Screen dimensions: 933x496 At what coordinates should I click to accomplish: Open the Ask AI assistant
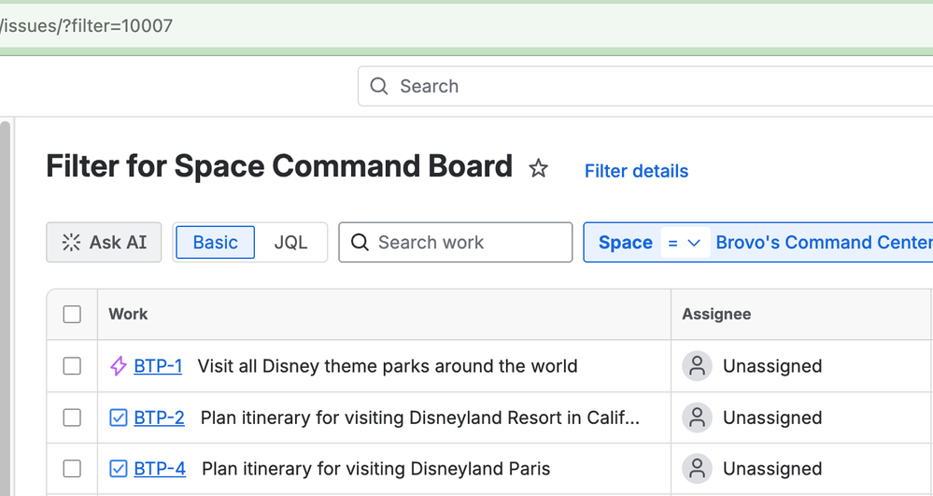pyautogui.click(x=104, y=242)
